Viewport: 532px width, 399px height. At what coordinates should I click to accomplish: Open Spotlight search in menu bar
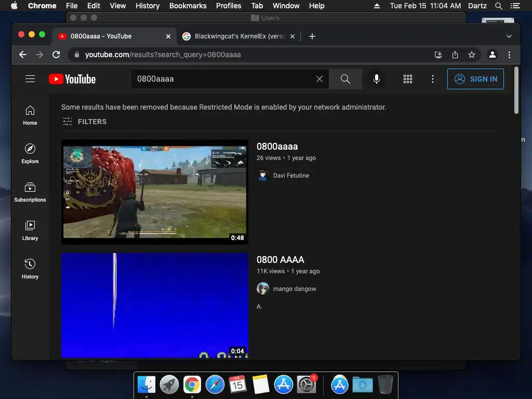coord(498,6)
